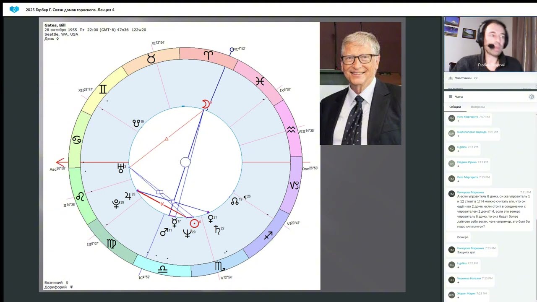Click the РМ avatar on the 7:07 PM message
The height and width of the screenshot is (302, 537).
point(451,118)
